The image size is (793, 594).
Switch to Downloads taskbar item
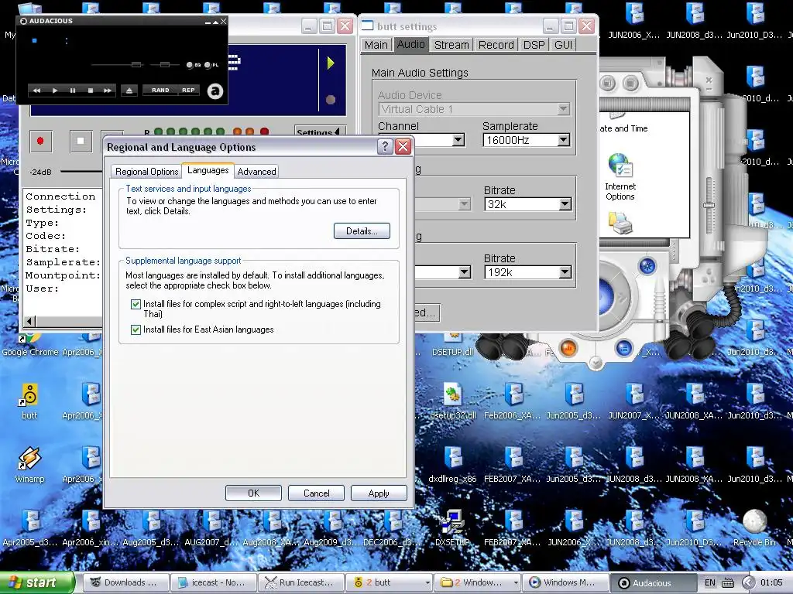click(x=125, y=582)
